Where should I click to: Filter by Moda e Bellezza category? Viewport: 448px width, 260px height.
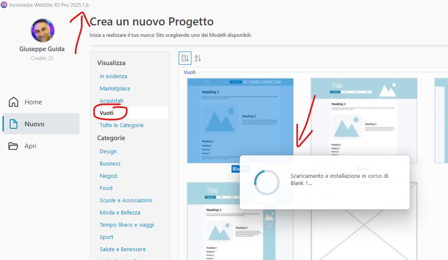pos(120,212)
